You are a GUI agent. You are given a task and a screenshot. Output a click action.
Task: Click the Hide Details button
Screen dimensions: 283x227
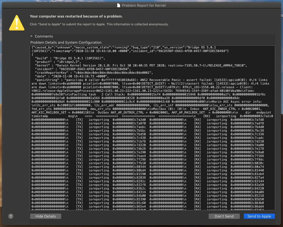click(x=46, y=216)
